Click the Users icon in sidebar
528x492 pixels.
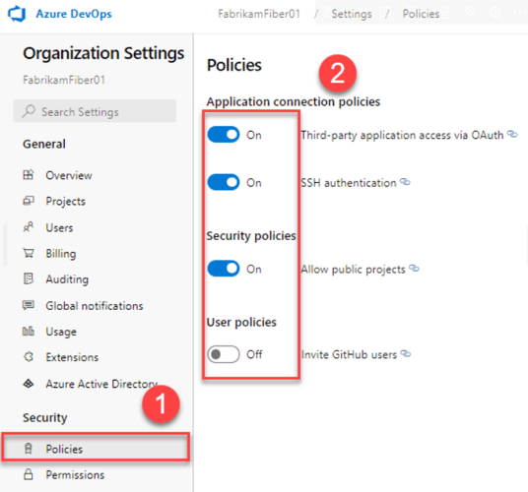pyautogui.click(x=29, y=227)
